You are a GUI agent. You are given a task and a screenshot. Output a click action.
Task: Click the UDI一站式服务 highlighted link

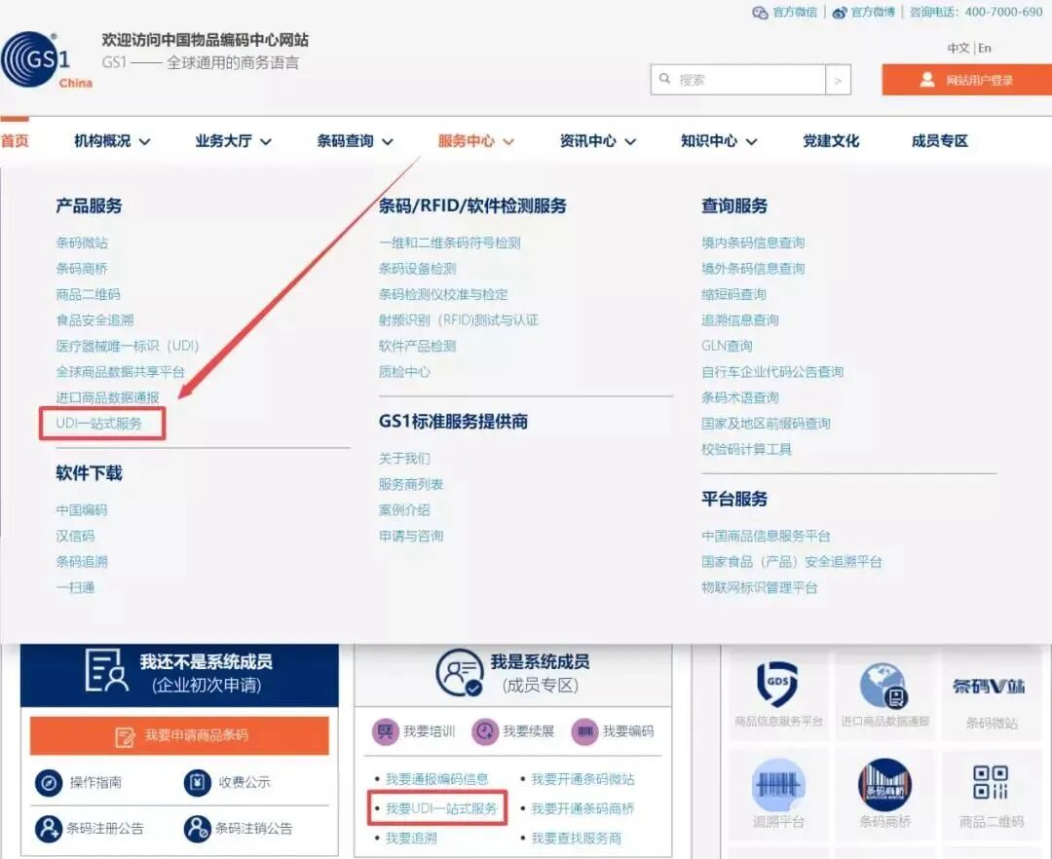pyautogui.click(x=100, y=424)
